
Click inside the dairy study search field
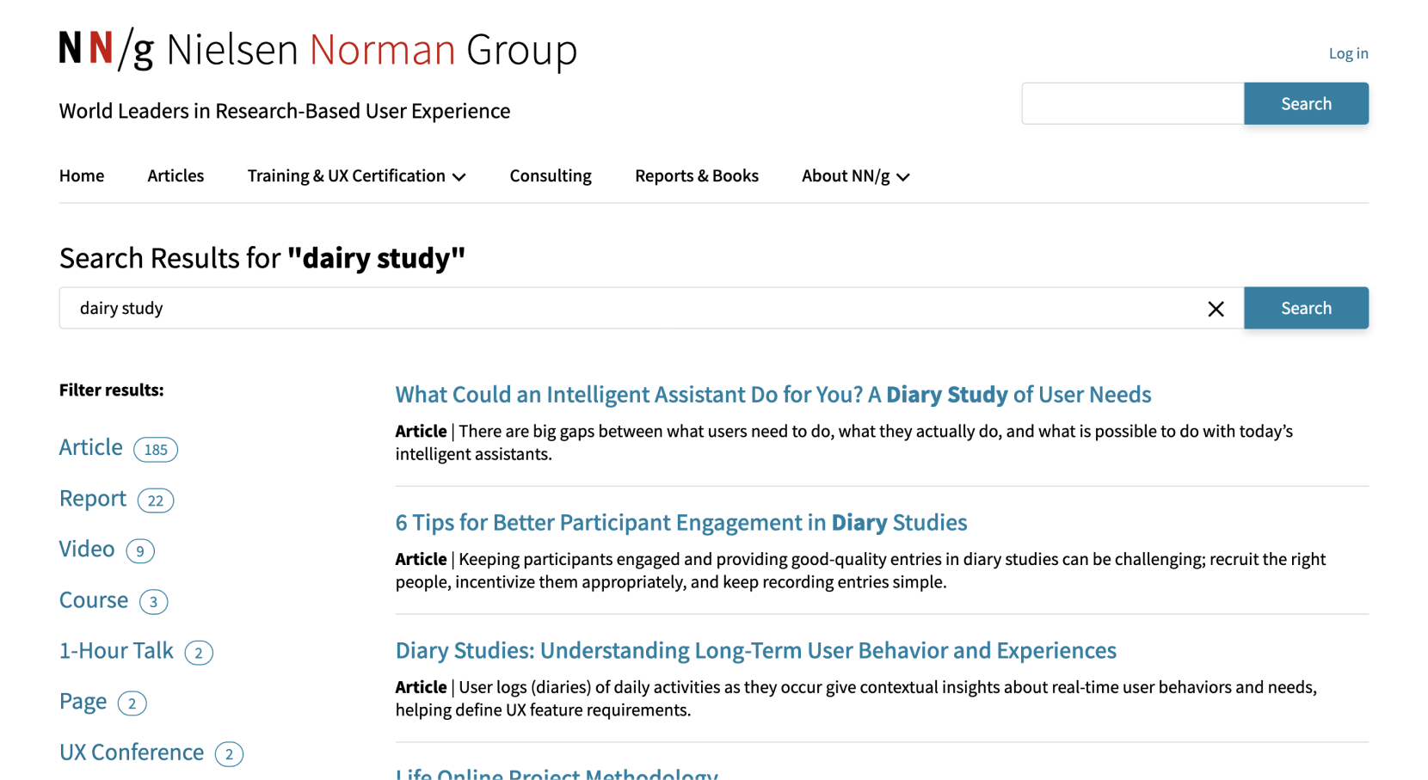point(602,308)
